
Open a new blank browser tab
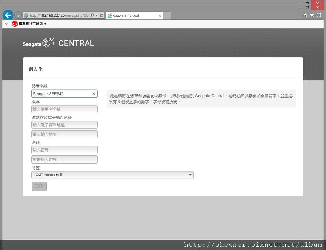(167, 16)
